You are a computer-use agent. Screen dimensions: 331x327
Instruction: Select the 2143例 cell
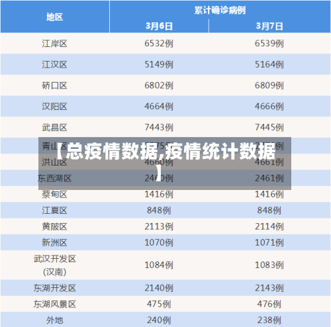[x=269, y=288]
